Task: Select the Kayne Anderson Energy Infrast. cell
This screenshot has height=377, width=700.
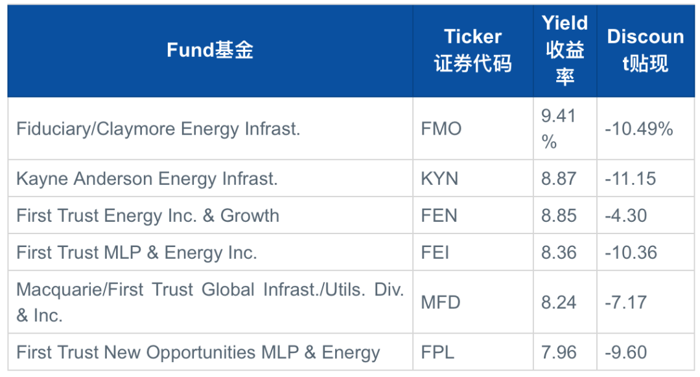Action: (x=210, y=178)
